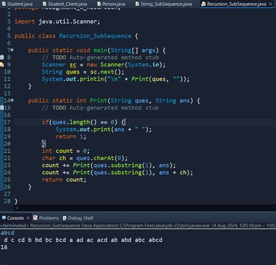Close the Console view
This screenshot has height=265, width=276.
pyautogui.click(x=28, y=218)
